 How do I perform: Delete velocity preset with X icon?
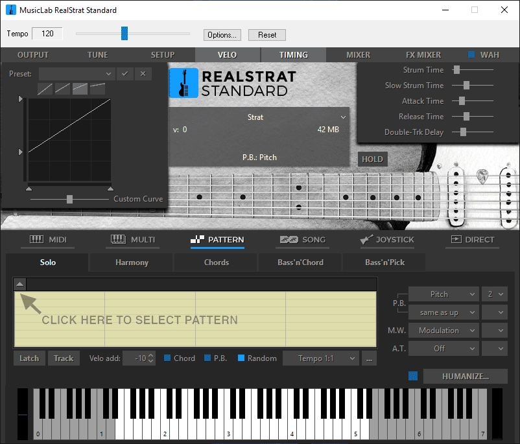click(x=143, y=74)
